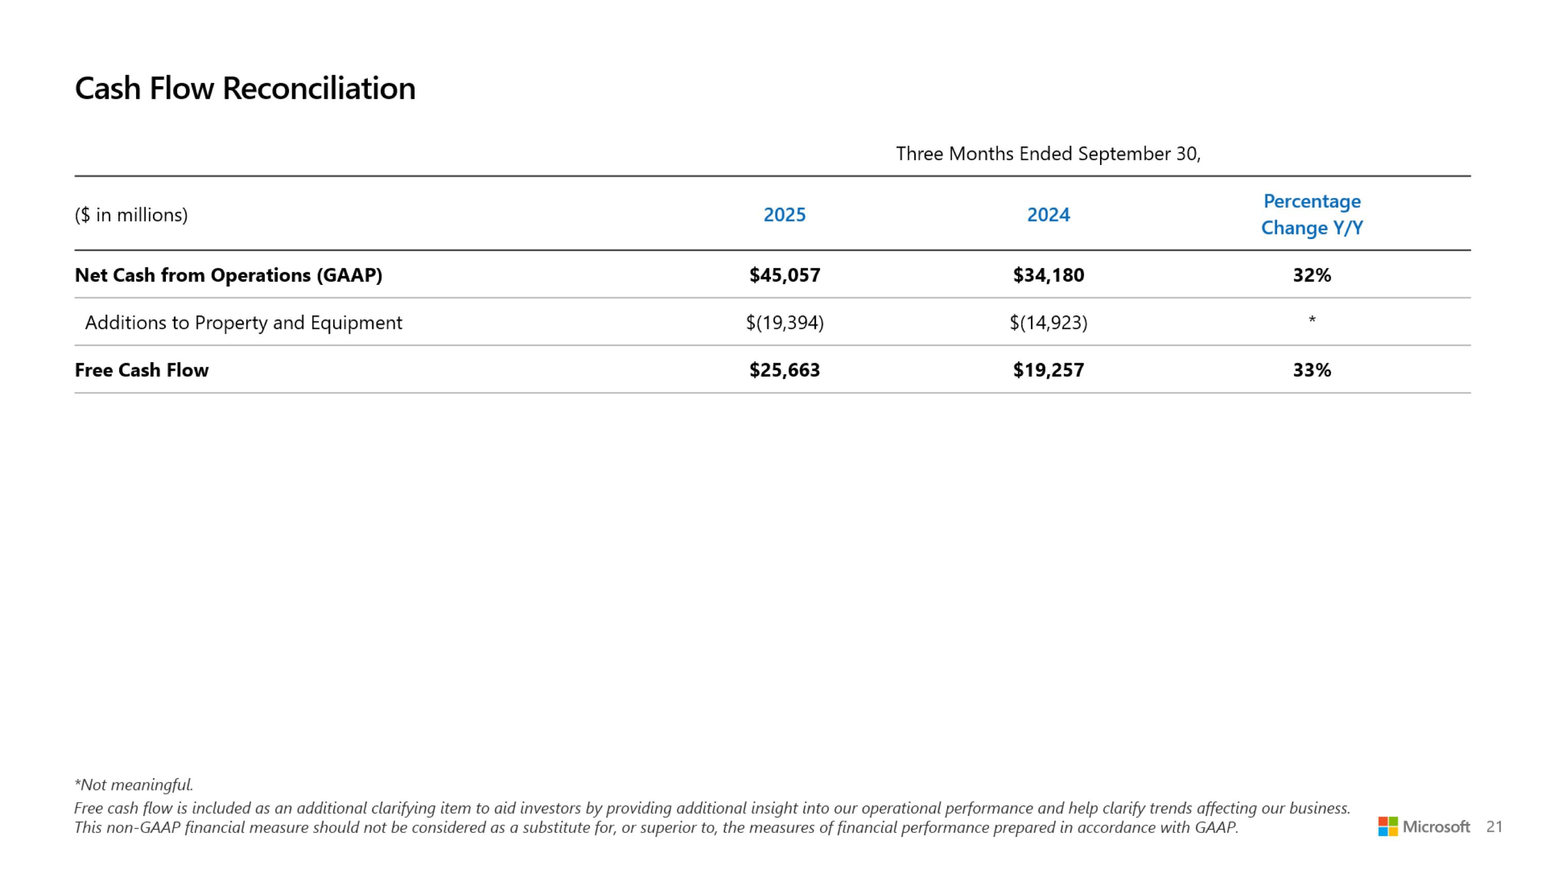
Task: Select the Cash Flow Reconciliation title
Action: [x=245, y=88]
